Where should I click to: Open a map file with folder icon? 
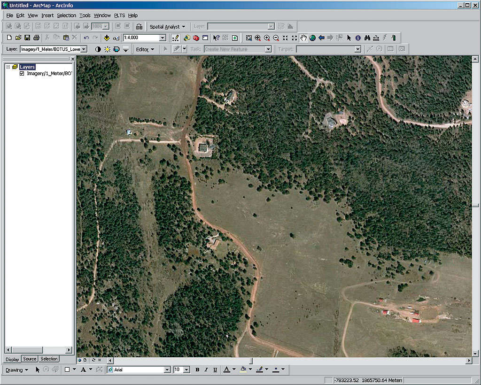coord(18,38)
